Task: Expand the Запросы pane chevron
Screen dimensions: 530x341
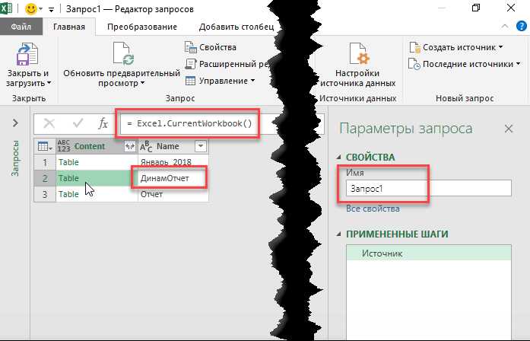Action: (x=15, y=123)
